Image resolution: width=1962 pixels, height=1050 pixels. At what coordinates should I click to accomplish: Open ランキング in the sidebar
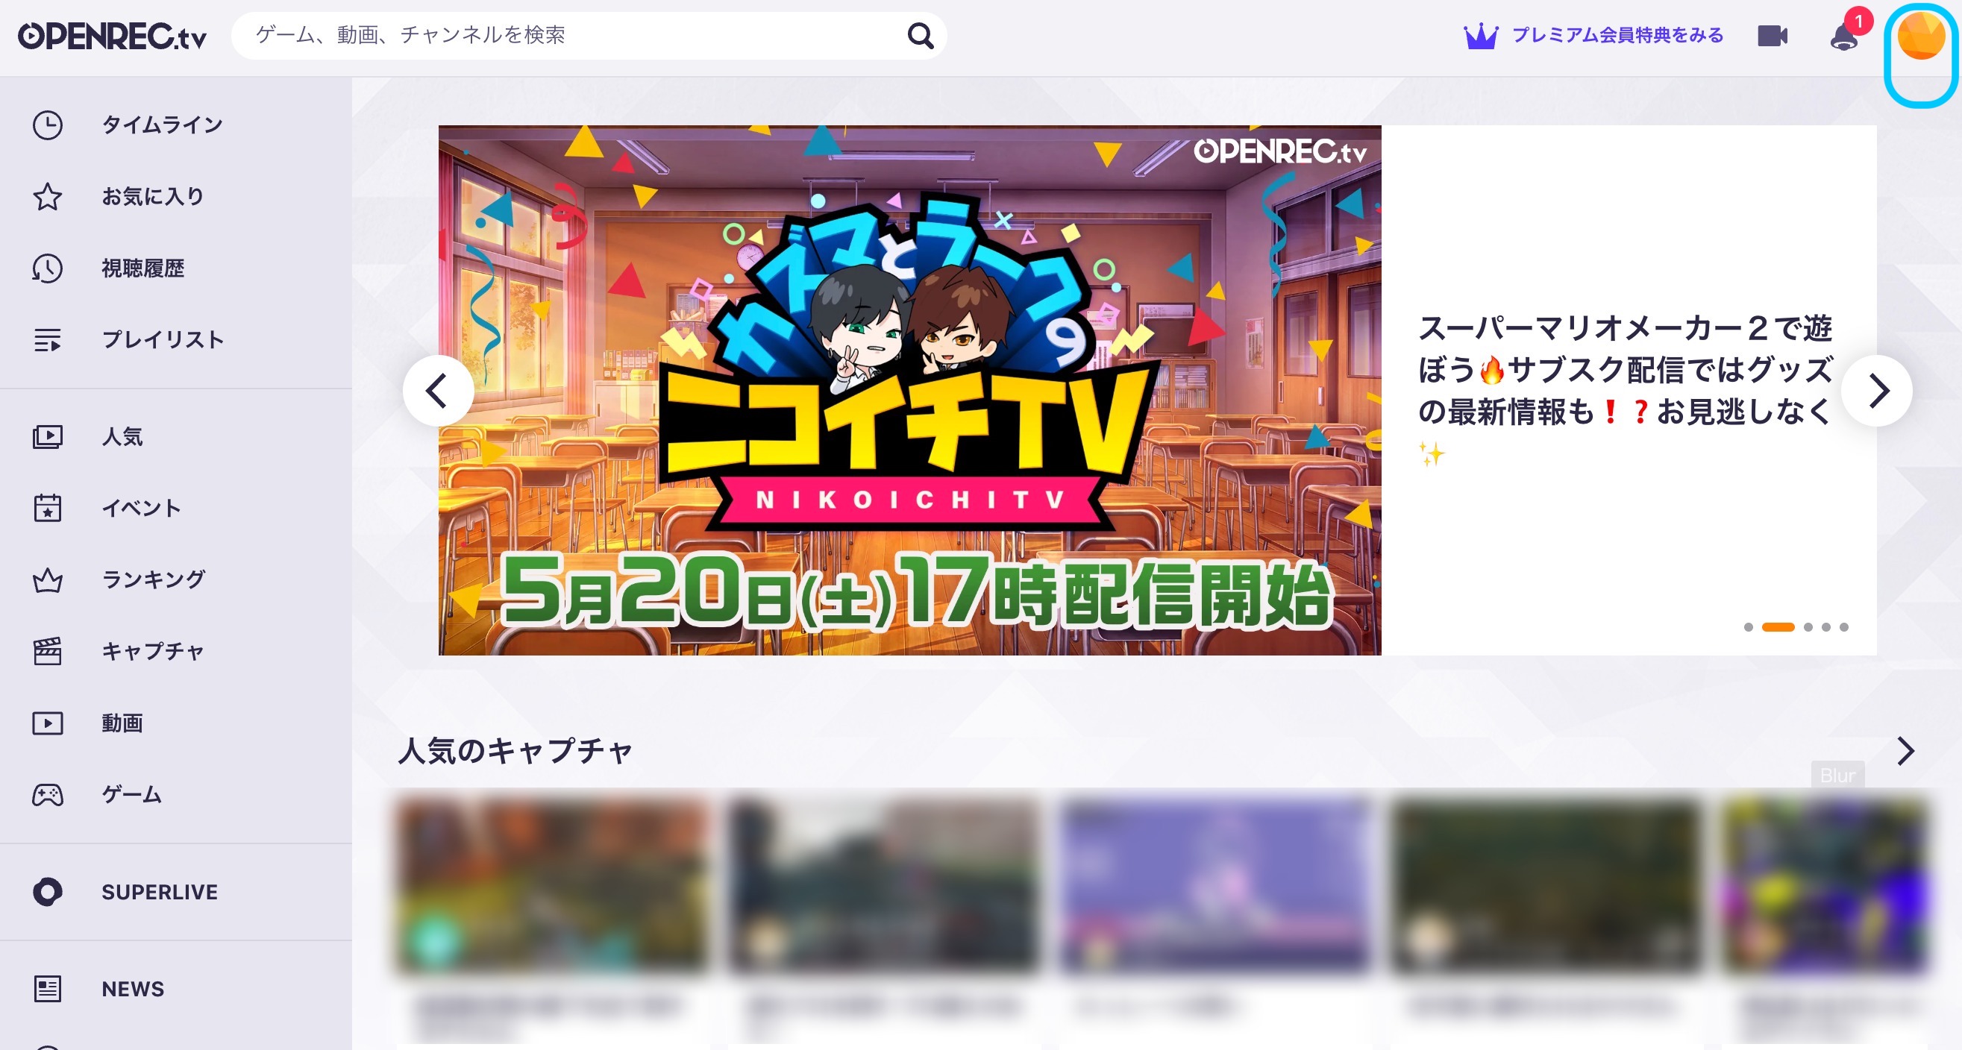click(x=153, y=579)
